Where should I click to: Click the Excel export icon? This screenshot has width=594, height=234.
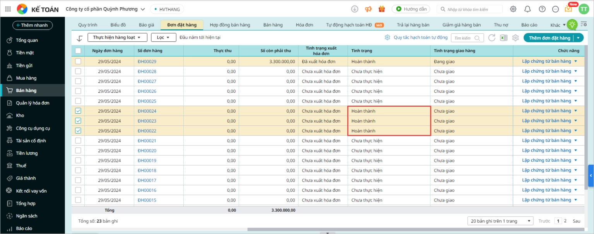pos(504,38)
